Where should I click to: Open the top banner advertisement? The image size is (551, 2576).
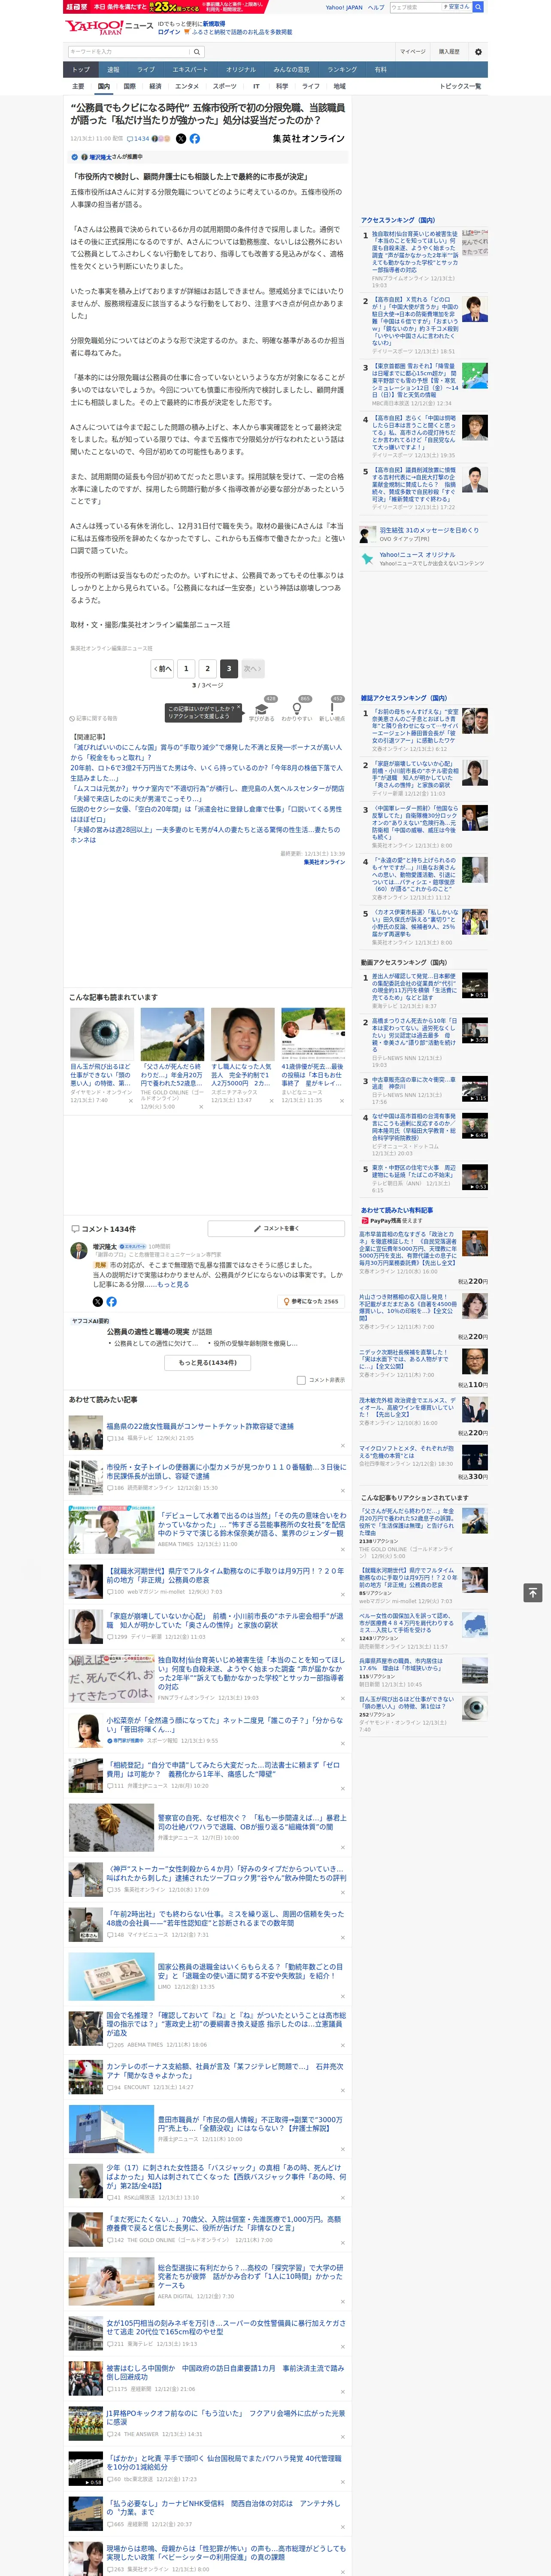click(165, 7)
